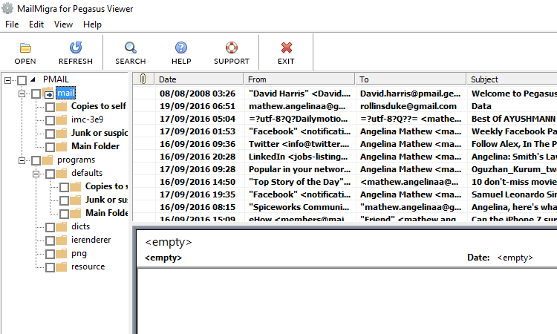This screenshot has width=557, height=334.
Task: Click the imc-3e9 folder icon
Action: (61, 120)
